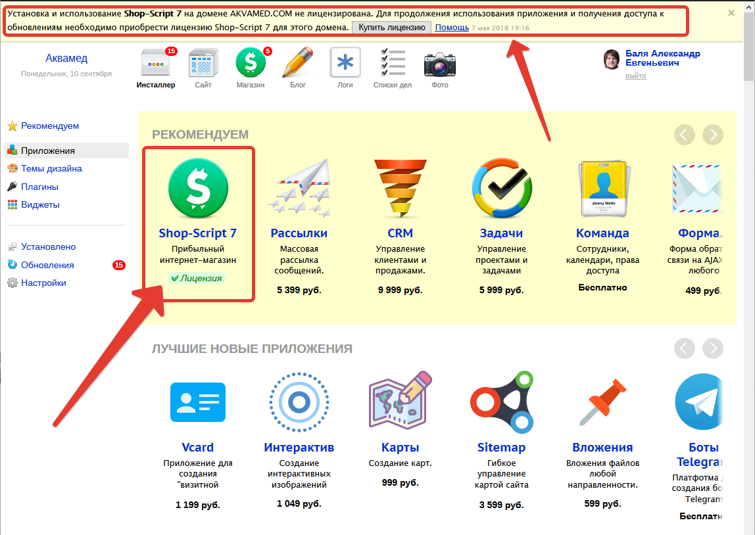The image size is (755, 535).
Task: Click the CRM funnel icon
Action: point(400,189)
